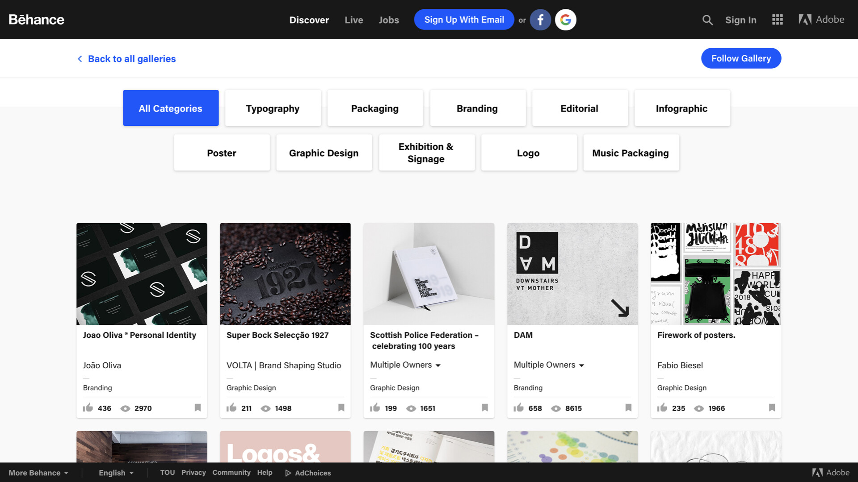Open the Jobs navigation item
Viewport: 858px width, 482px height.
[x=388, y=20]
